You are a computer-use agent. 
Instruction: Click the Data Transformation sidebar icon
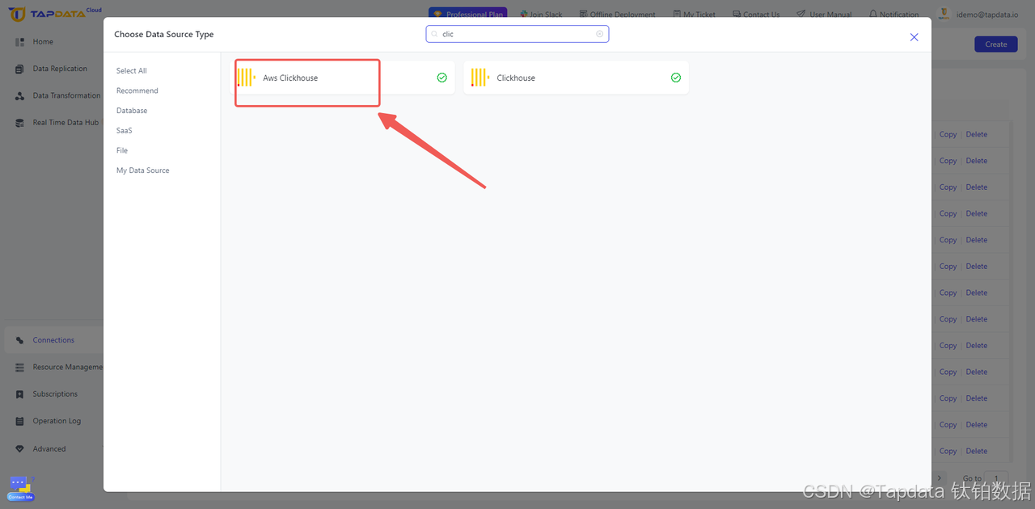point(20,95)
